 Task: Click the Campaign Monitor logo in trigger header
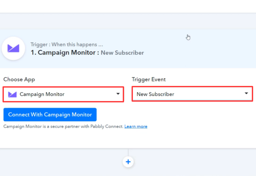13,49
